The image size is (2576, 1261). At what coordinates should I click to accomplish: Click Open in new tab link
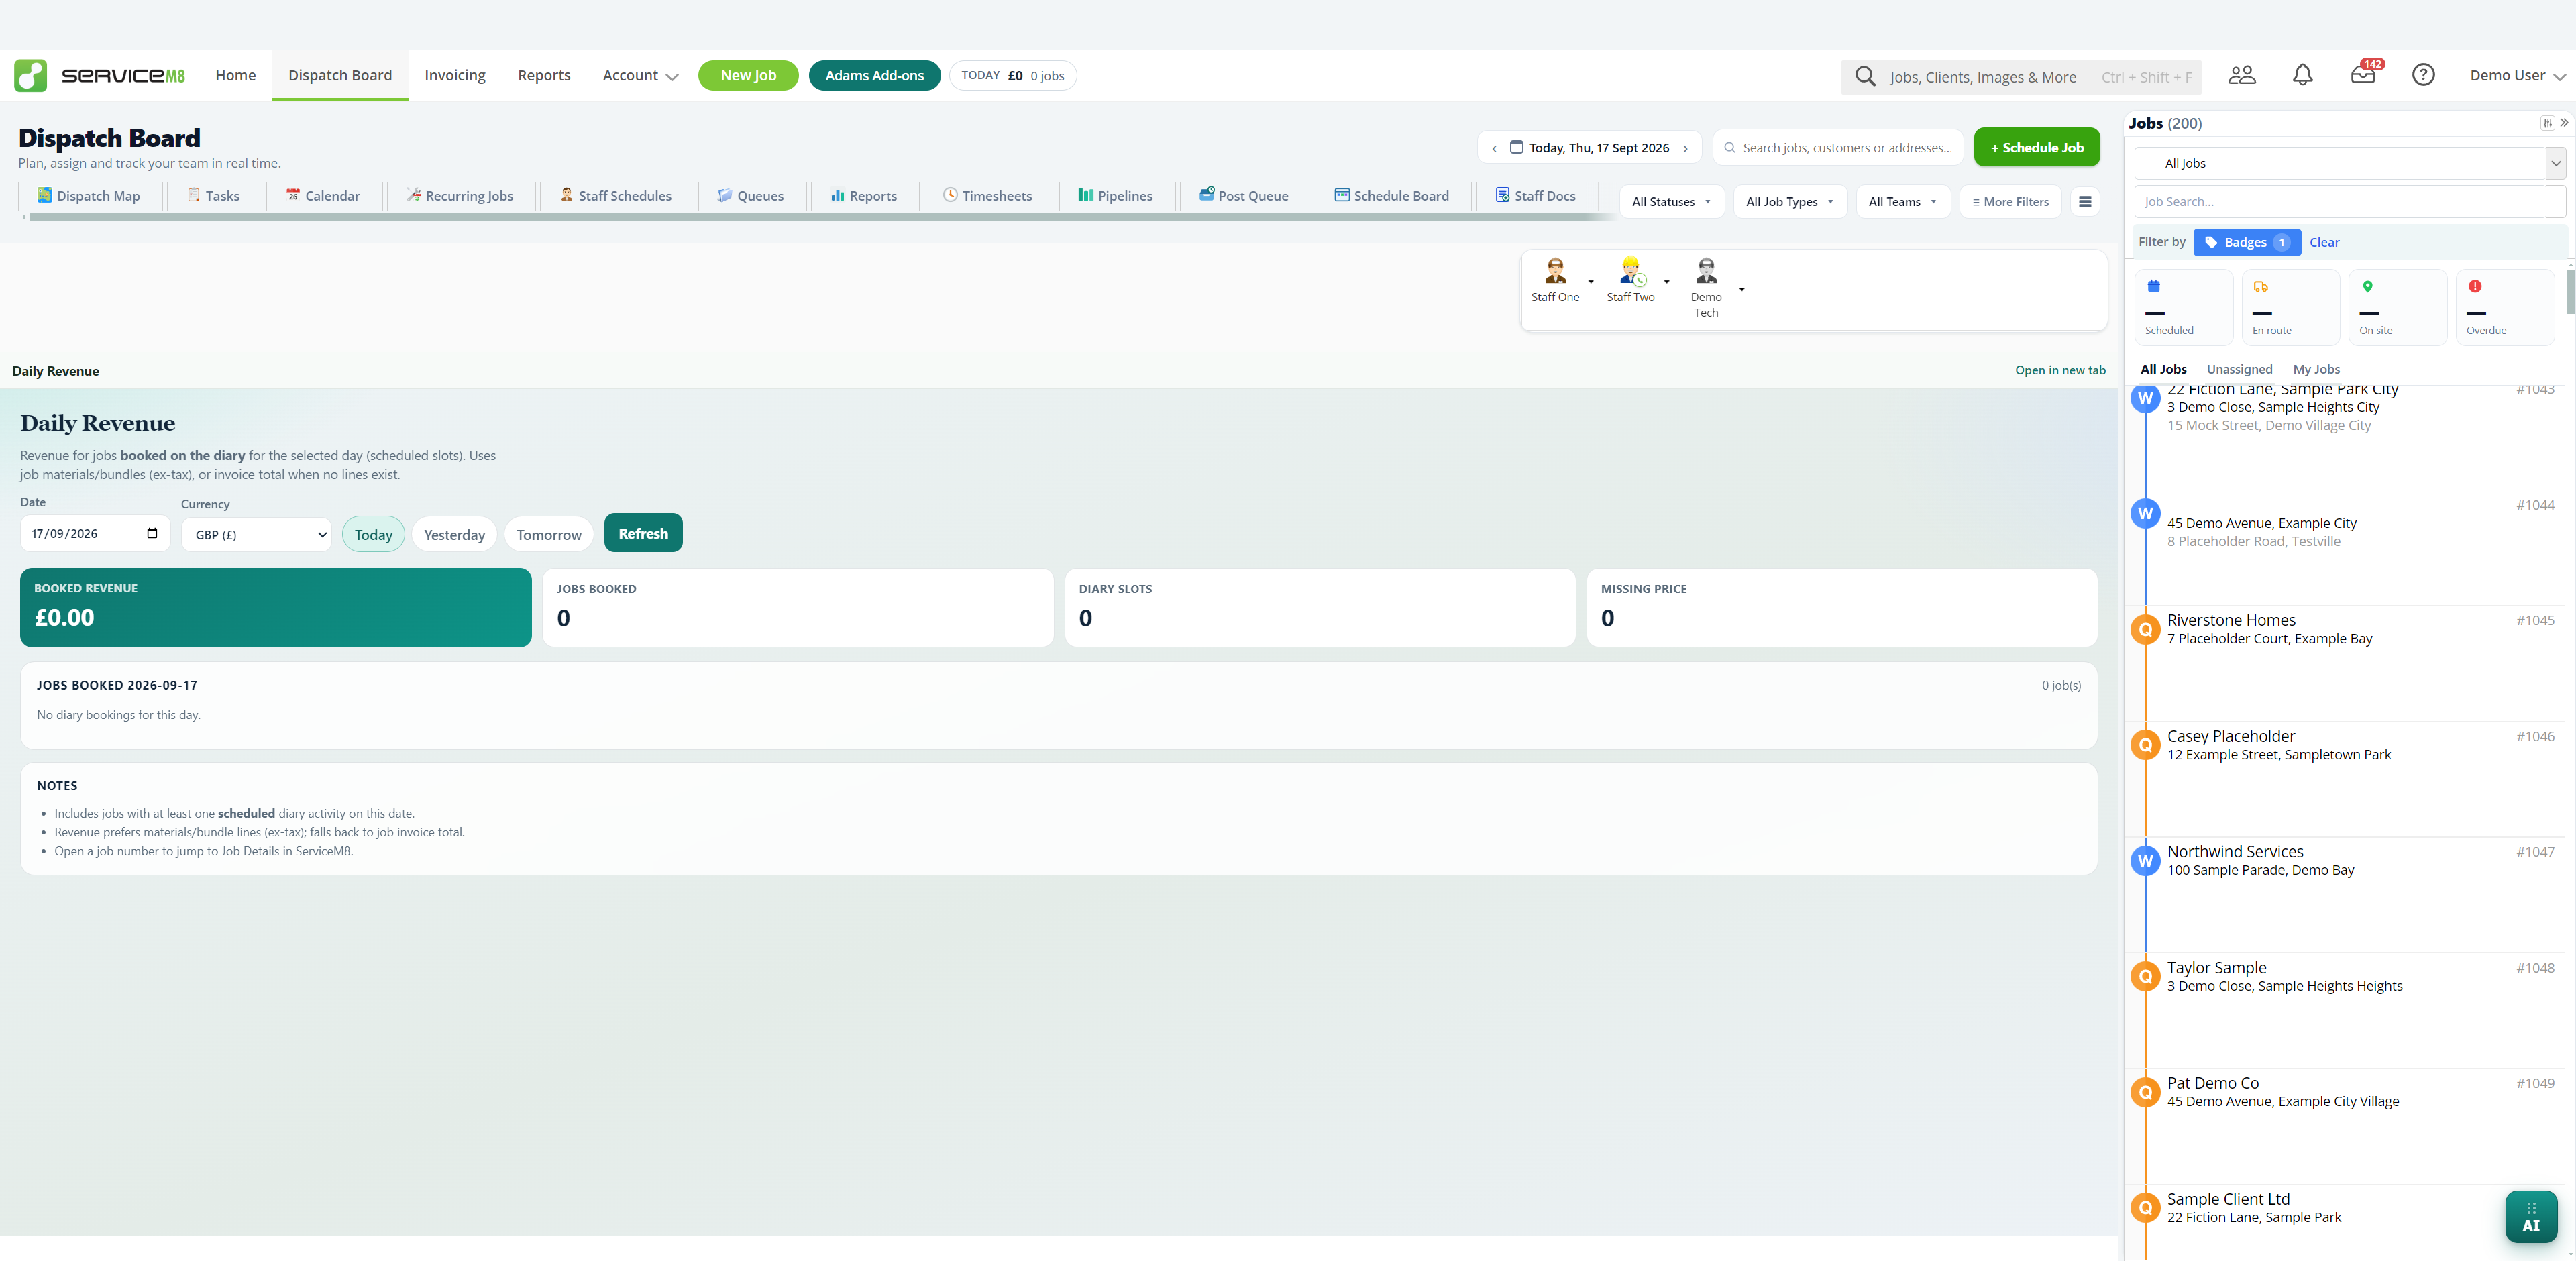(2060, 370)
